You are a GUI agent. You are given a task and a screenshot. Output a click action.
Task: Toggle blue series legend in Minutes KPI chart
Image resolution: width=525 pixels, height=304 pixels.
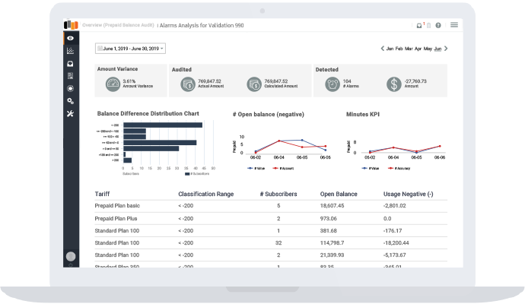371,168
